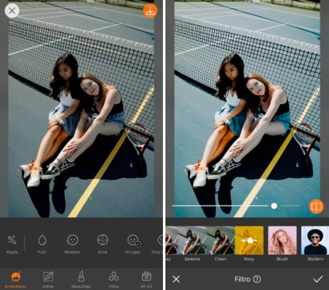Select the Acné blemish tool
The height and width of the screenshot is (290, 329).
pyautogui.click(x=102, y=244)
